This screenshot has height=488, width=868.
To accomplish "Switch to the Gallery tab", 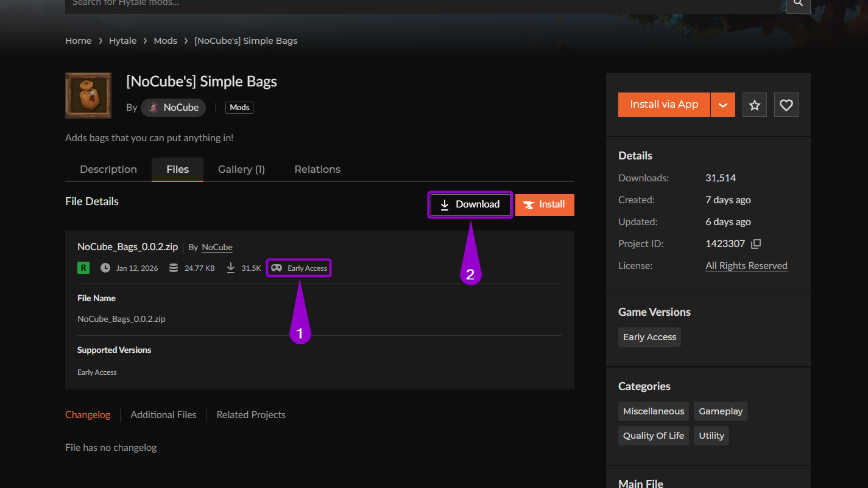I will coord(241,169).
